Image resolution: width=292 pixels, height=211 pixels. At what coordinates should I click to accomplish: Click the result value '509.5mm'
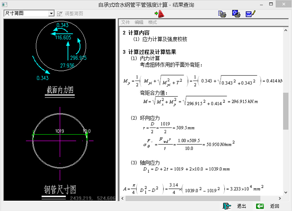click(x=185, y=128)
